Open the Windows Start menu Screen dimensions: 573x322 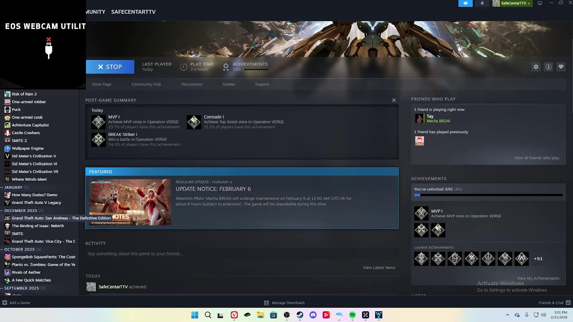point(195,315)
